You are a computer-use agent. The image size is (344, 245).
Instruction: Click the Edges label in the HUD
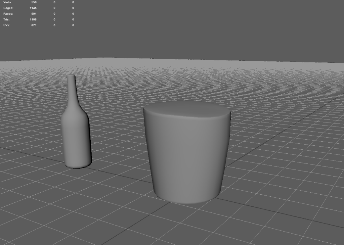point(8,8)
